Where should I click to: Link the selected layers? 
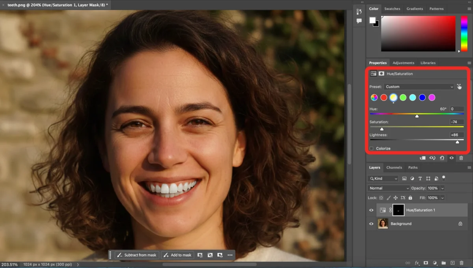tap(408, 263)
